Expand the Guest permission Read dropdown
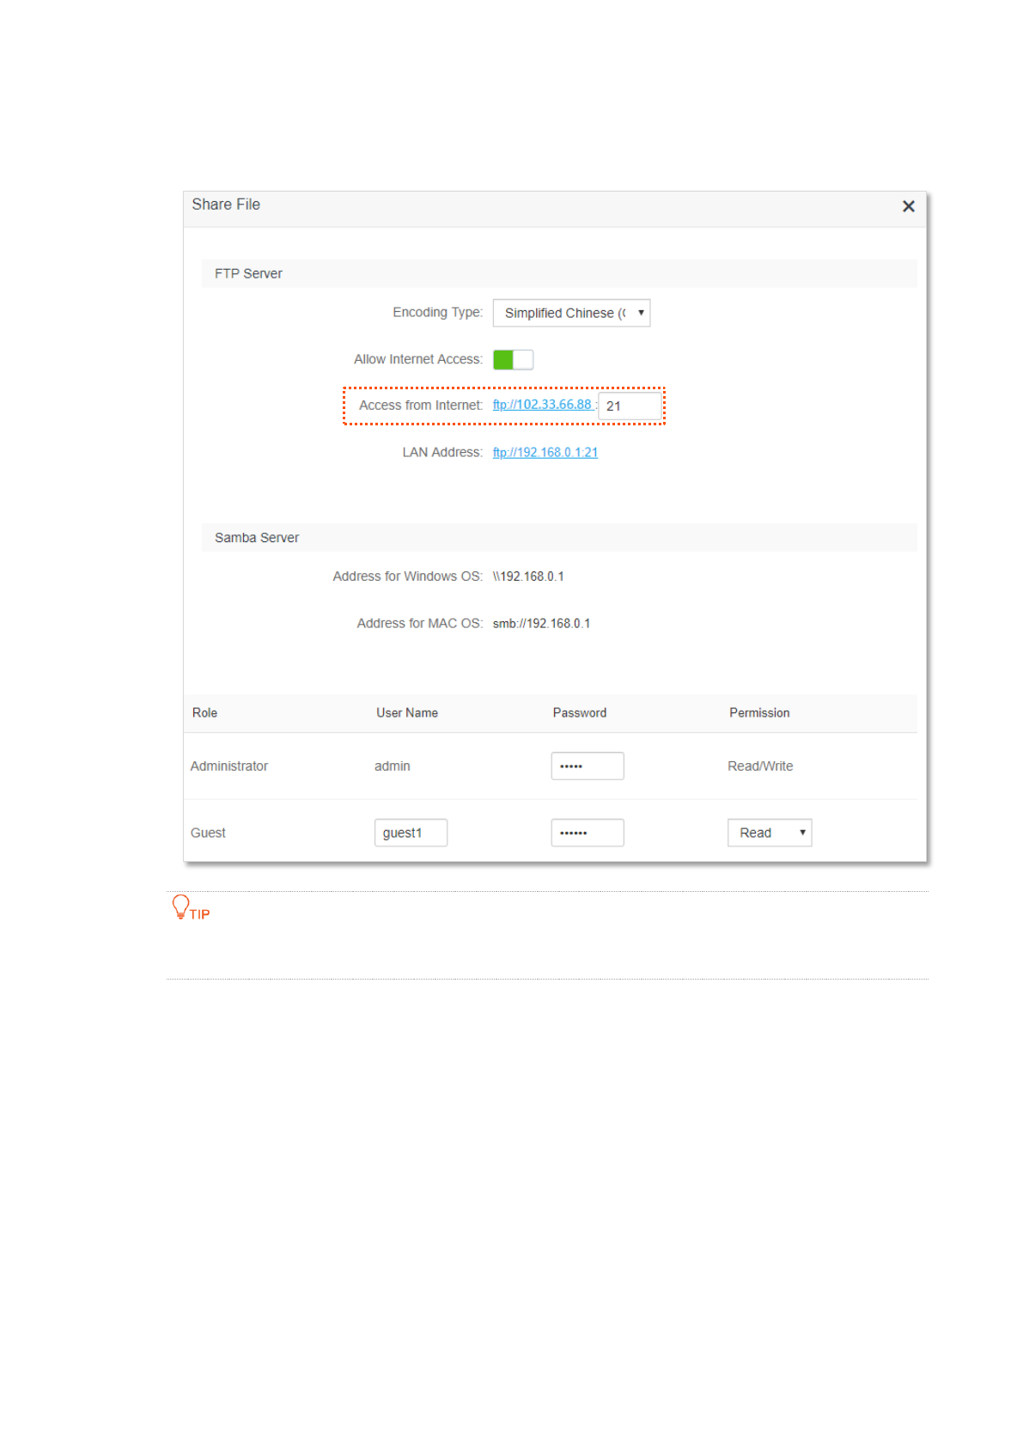 [769, 833]
